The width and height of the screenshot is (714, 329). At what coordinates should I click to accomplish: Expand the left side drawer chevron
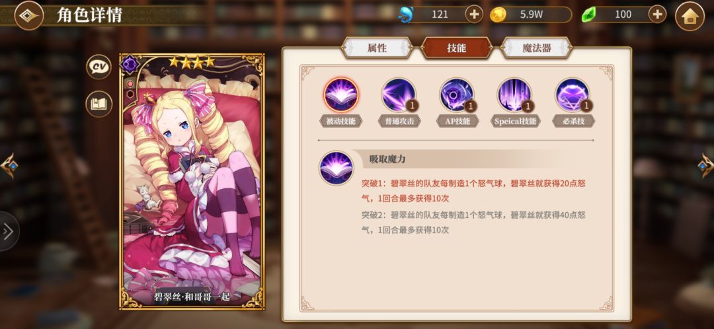[8, 231]
